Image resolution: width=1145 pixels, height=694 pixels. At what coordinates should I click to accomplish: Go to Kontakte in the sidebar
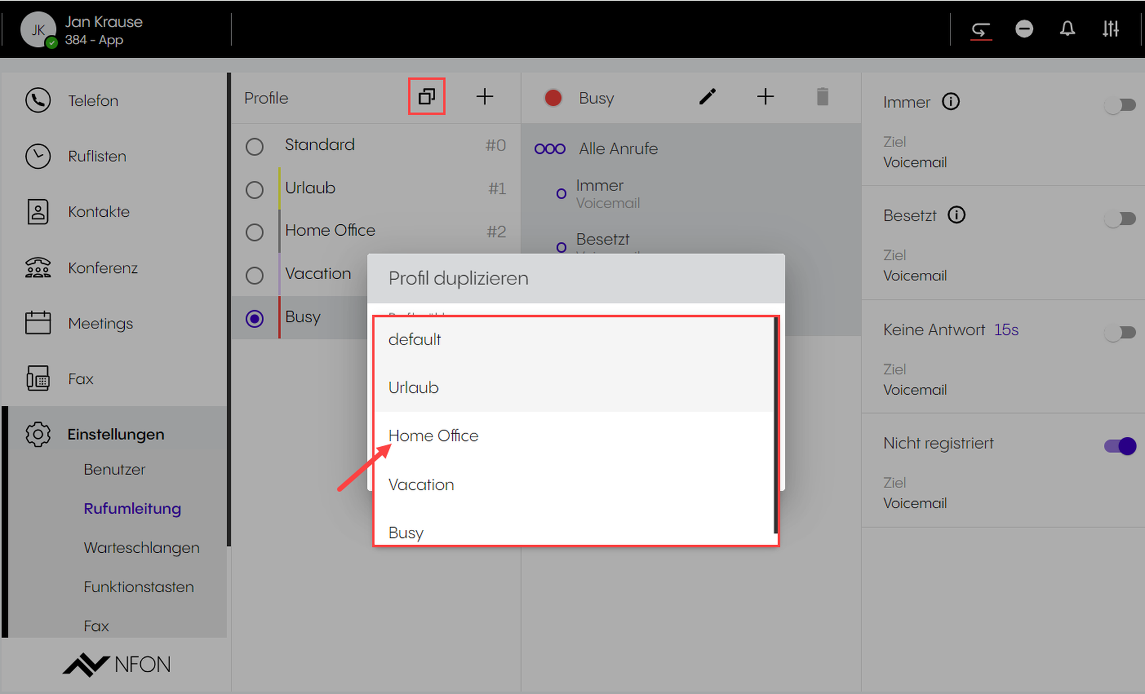(98, 212)
